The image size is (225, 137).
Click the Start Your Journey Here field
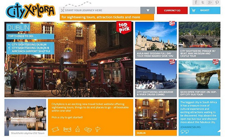coord(100,10)
